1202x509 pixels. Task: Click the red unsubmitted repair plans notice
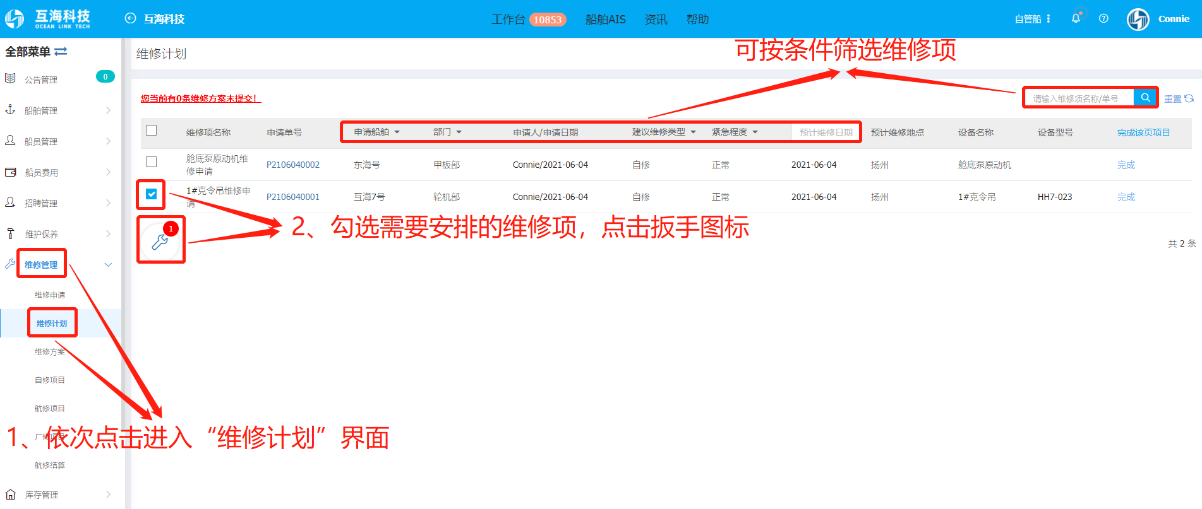coord(201,98)
